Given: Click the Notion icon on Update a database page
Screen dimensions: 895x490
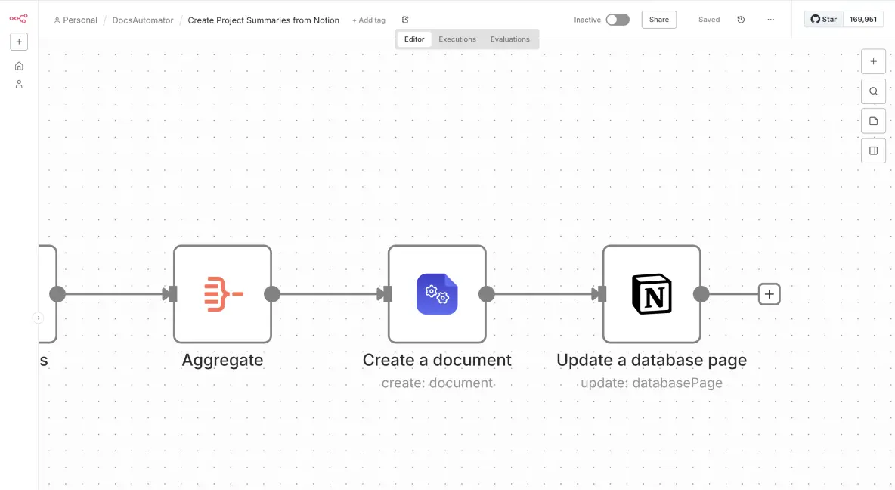Looking at the screenshot, I should [x=651, y=295].
